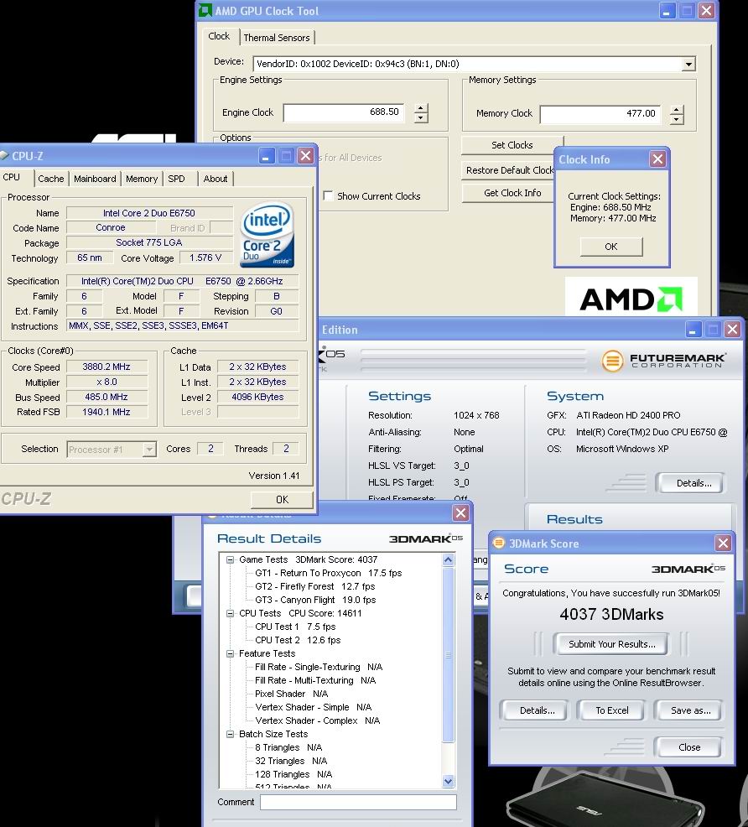Click the Set Clocks button
This screenshot has height=827, width=748.
pos(512,145)
